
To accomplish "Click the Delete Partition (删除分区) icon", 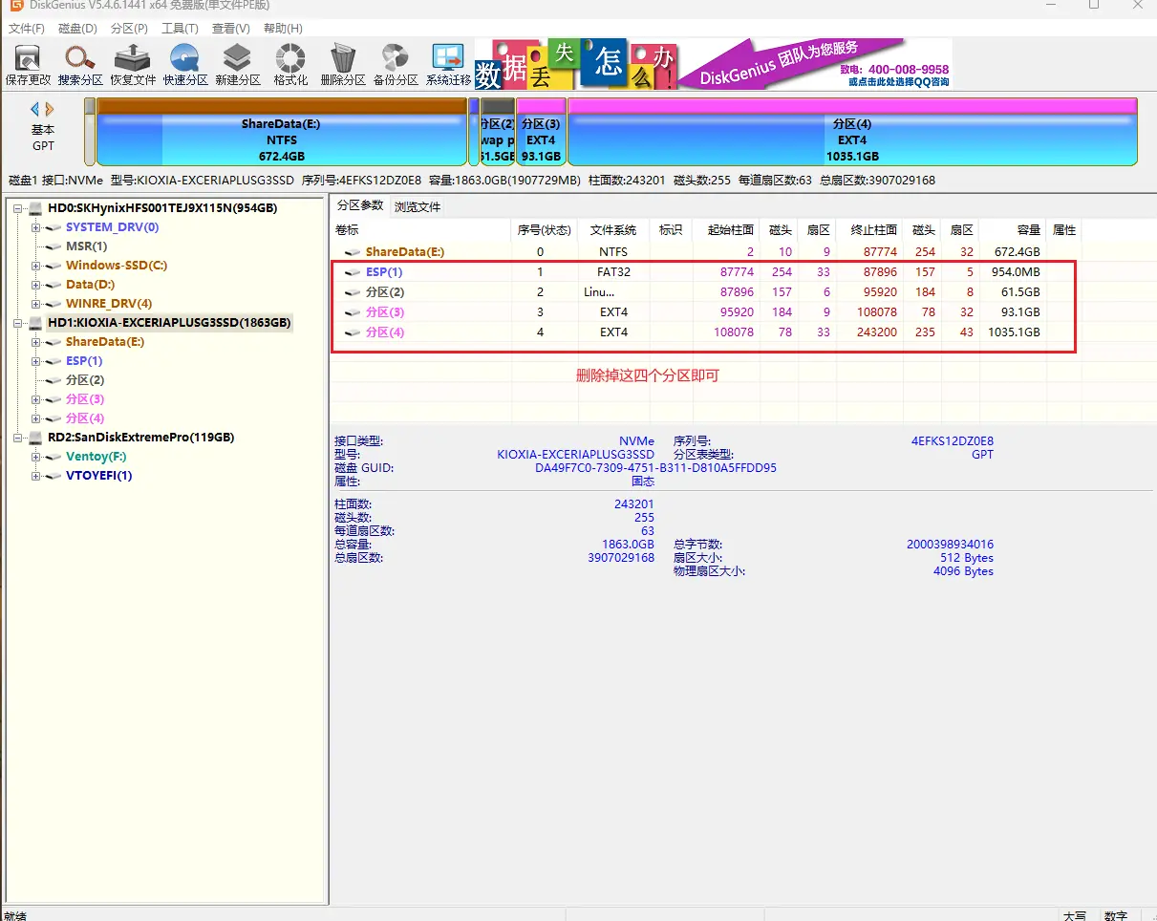I will pos(343,65).
